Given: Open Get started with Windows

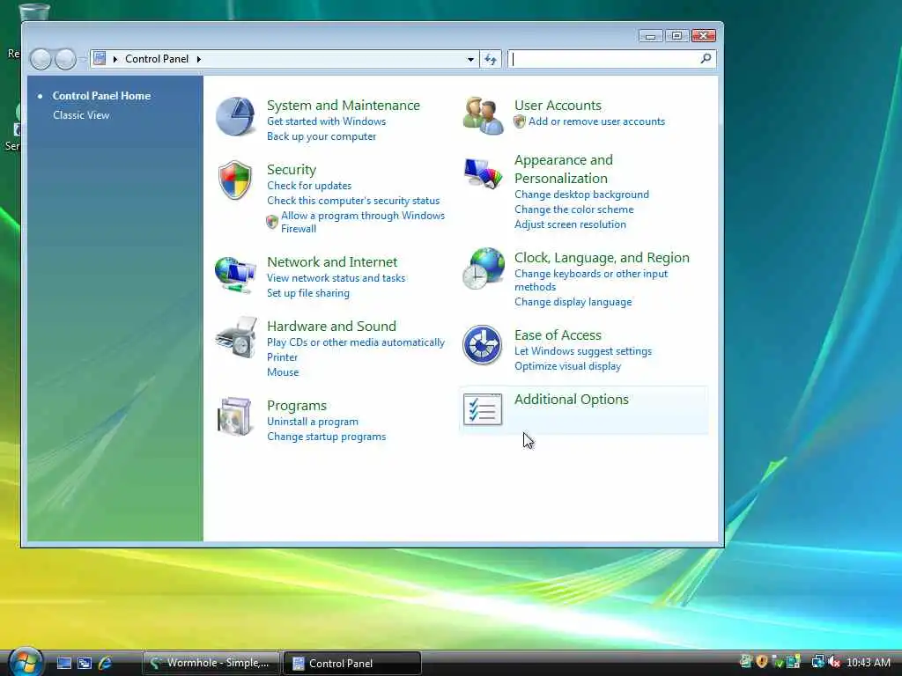Looking at the screenshot, I should (x=326, y=121).
